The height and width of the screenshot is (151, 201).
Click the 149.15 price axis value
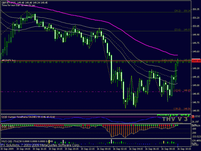point(196,77)
